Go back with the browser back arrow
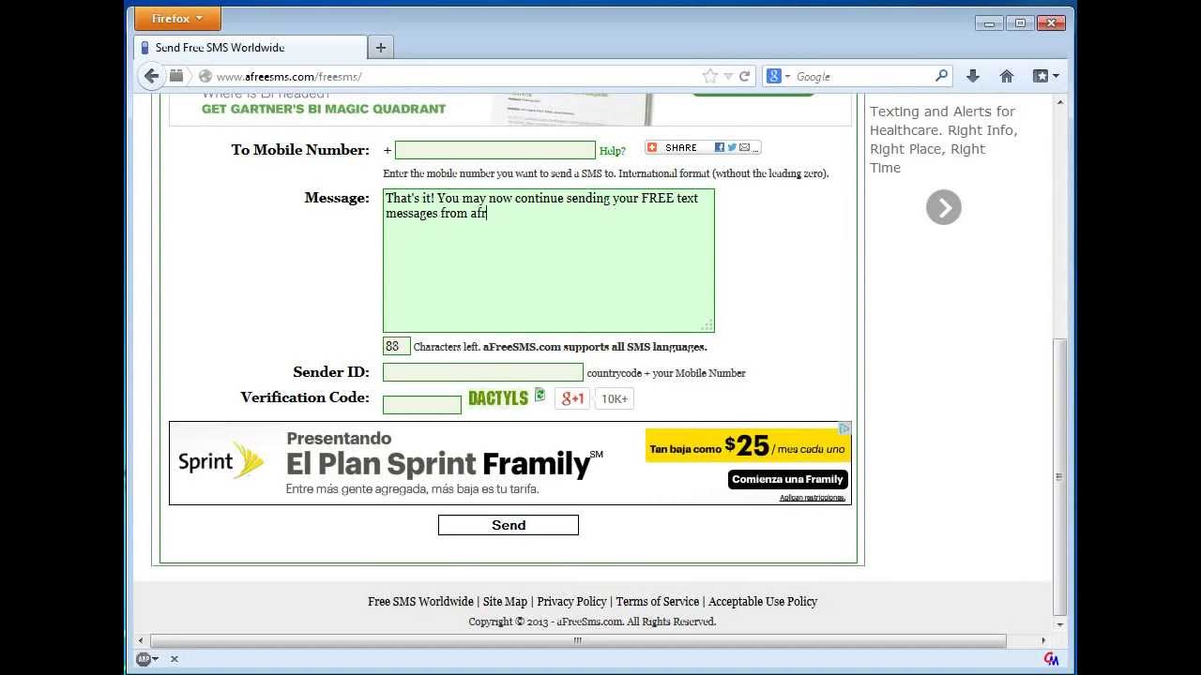Screen dimensions: 1201x675 [152, 76]
